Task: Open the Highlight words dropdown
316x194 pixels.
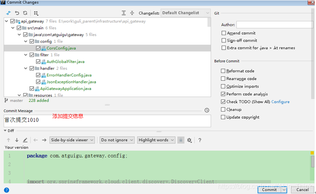Action: click(x=156, y=140)
